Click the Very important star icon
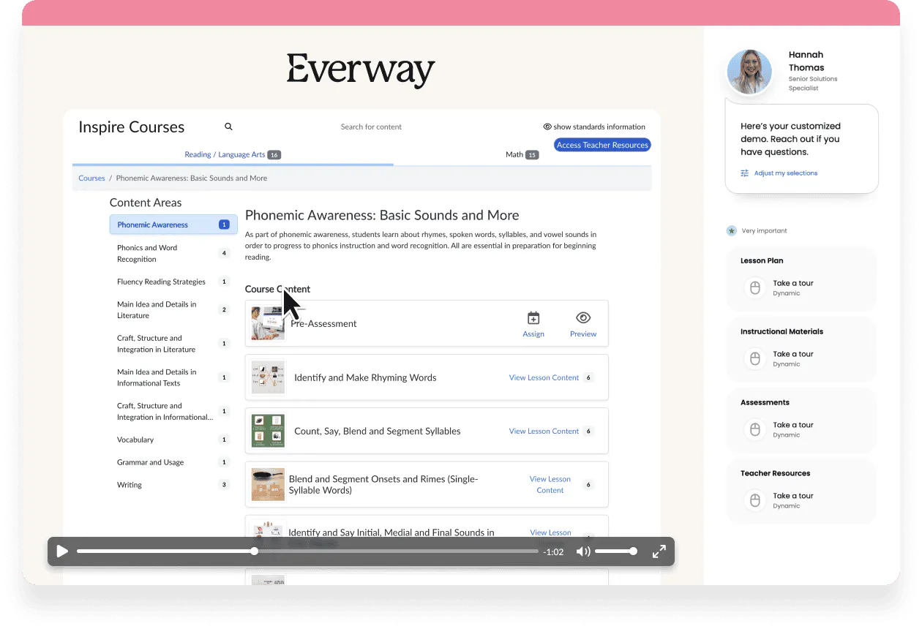Screen dimensions: 922x629 pos(731,230)
